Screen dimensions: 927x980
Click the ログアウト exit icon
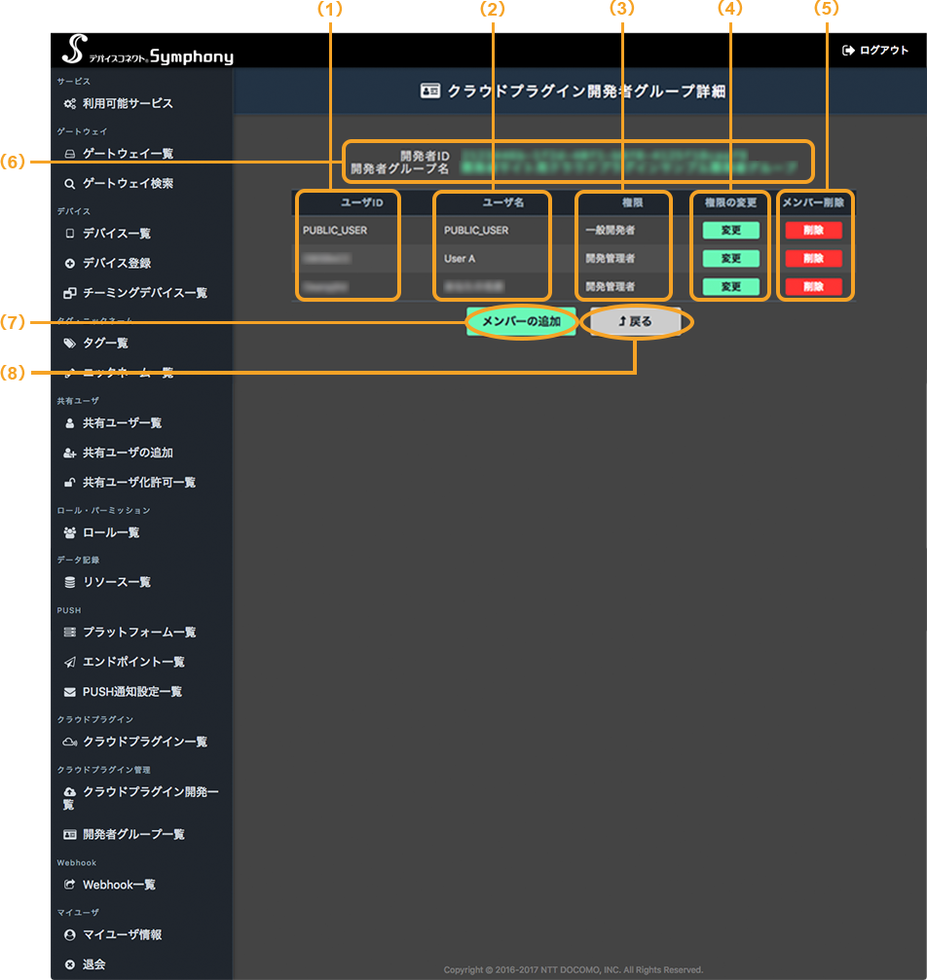[x=848, y=51]
